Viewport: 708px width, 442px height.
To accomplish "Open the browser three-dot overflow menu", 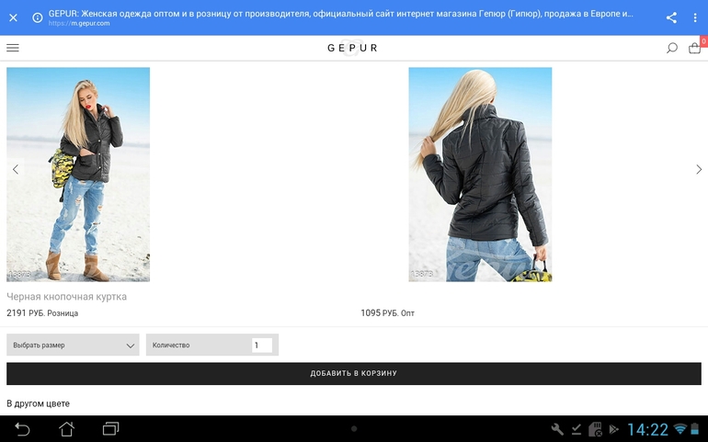I will tap(695, 17).
